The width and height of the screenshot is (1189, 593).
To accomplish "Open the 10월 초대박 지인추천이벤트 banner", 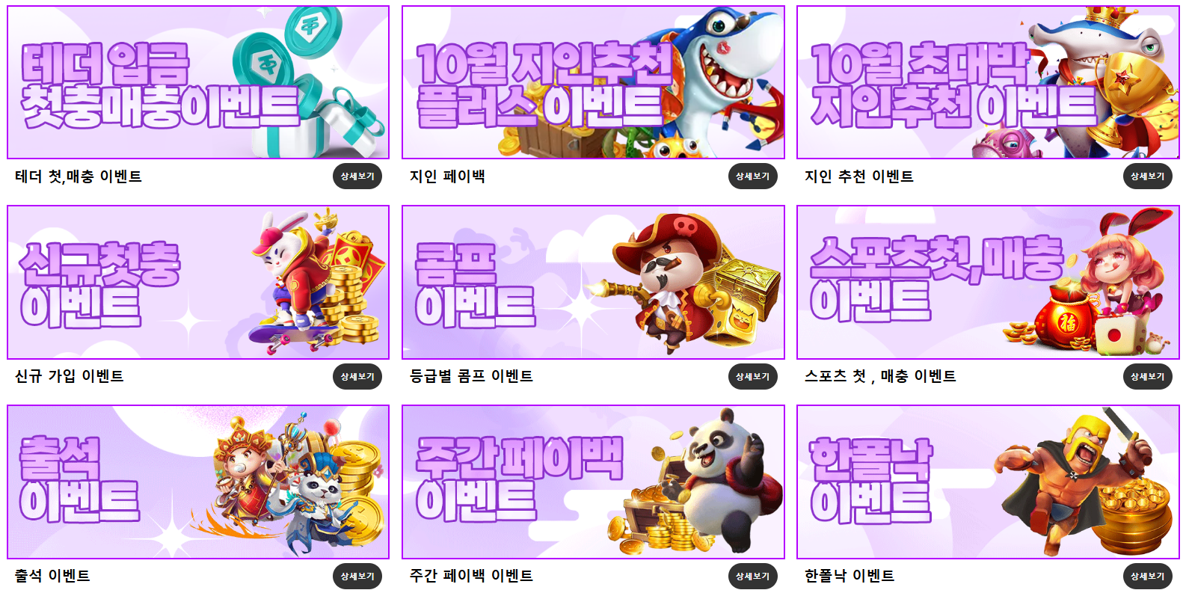I will (988, 82).
